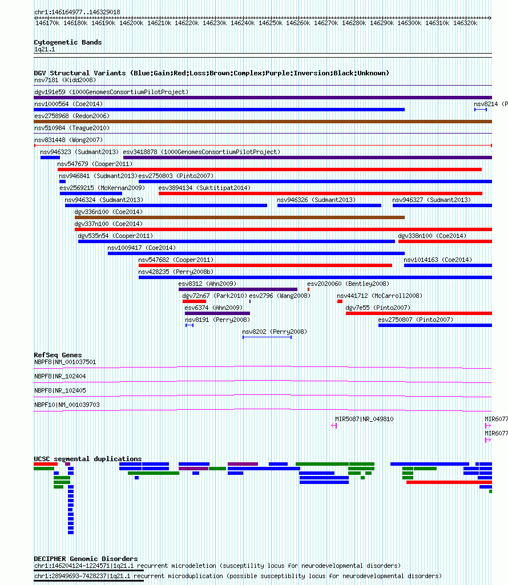
Task: Click UCSC segmental duplications heading
Action: (88, 459)
